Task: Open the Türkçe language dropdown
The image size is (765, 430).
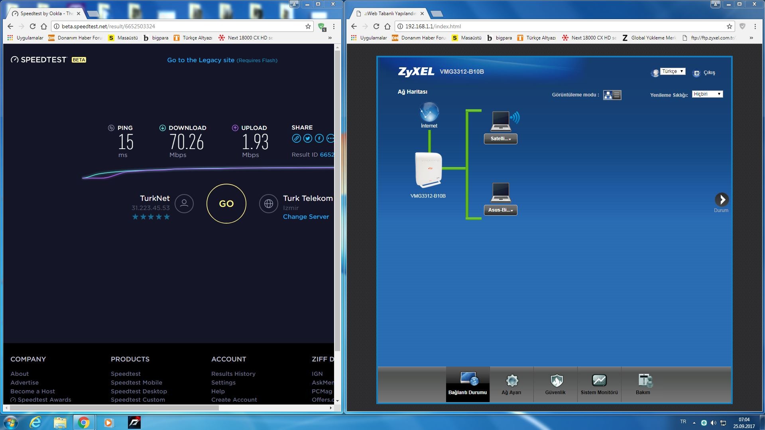Action: (673, 71)
